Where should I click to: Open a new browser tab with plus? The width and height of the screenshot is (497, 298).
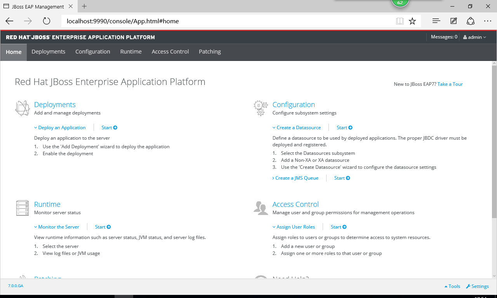pyautogui.click(x=84, y=6)
